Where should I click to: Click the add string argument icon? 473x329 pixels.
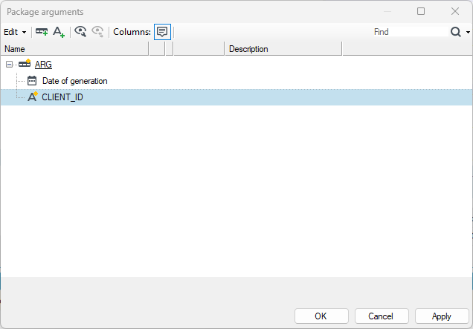pyautogui.click(x=59, y=32)
